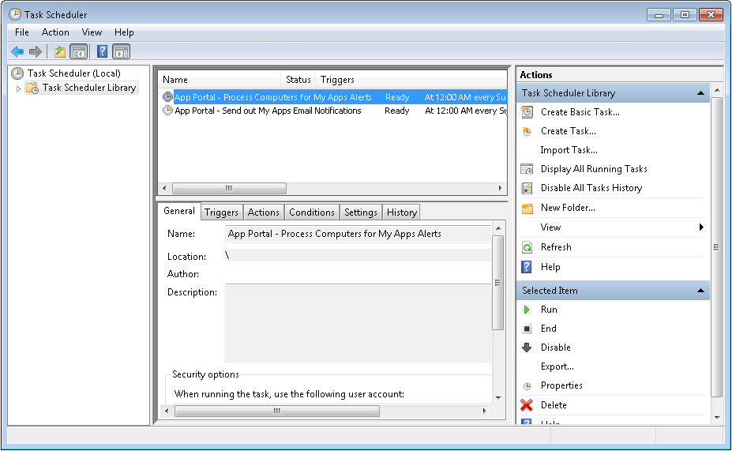Click the green Run icon

coord(527,310)
